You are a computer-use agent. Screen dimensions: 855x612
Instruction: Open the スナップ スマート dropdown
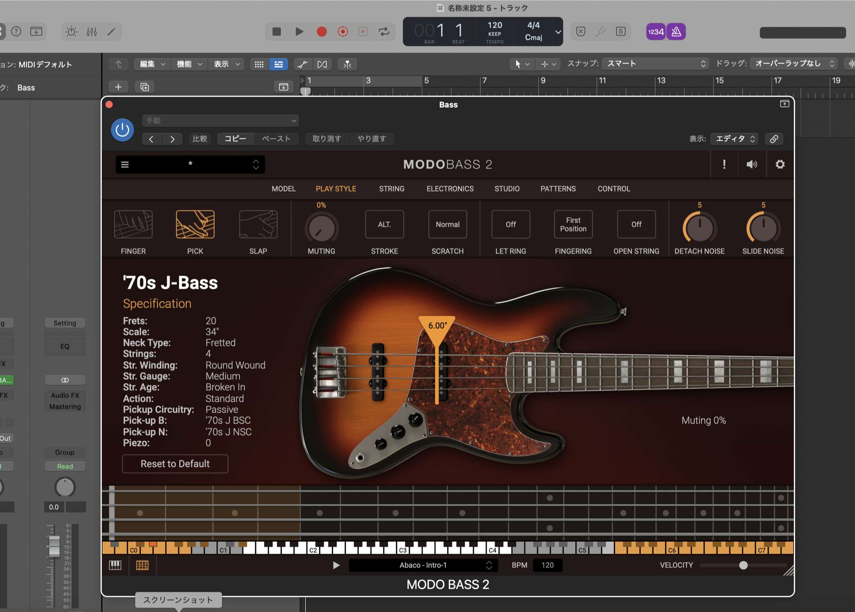[655, 64]
